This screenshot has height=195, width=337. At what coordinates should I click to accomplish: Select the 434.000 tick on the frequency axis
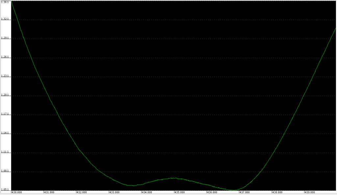tap(147, 192)
